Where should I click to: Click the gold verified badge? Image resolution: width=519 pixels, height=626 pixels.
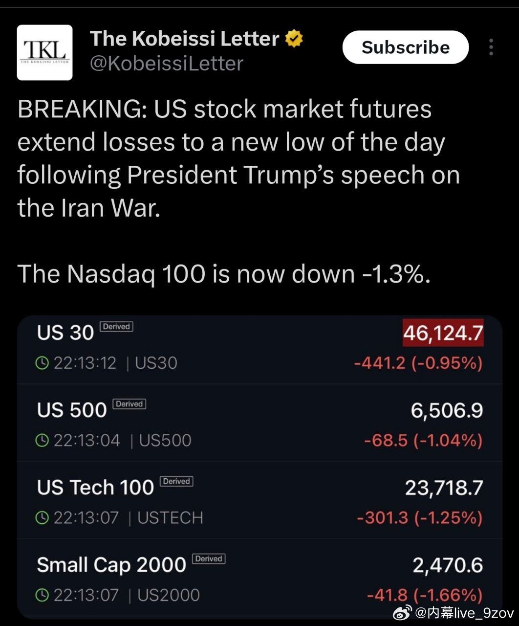(294, 39)
